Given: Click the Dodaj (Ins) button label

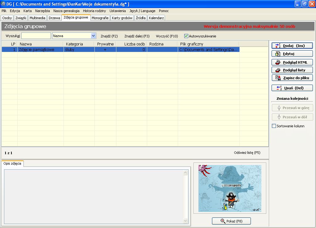Looking at the screenshot, I should point(294,46).
